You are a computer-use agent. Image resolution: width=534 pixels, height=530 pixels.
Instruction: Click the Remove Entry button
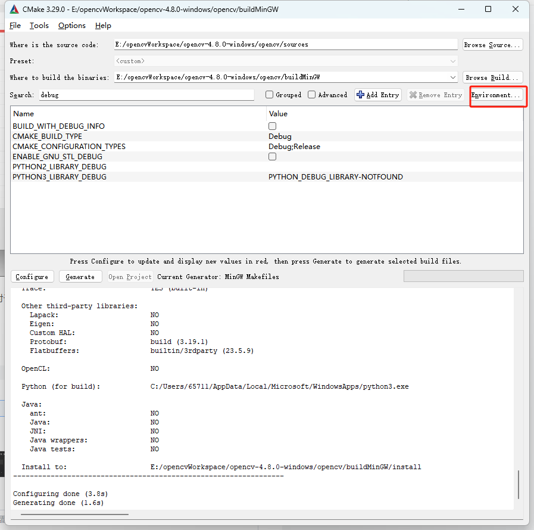436,95
